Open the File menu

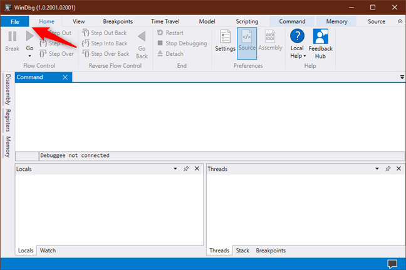[x=15, y=21]
